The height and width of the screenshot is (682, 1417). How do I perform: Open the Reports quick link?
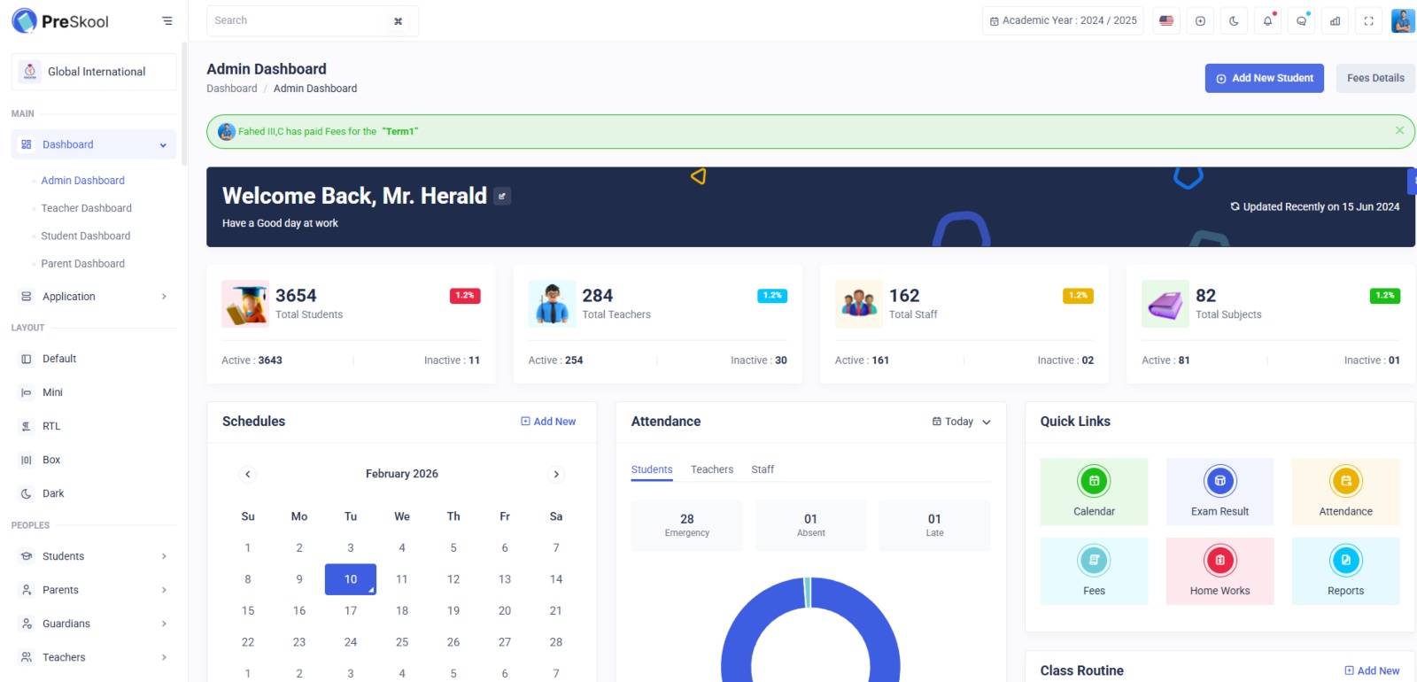click(x=1345, y=571)
